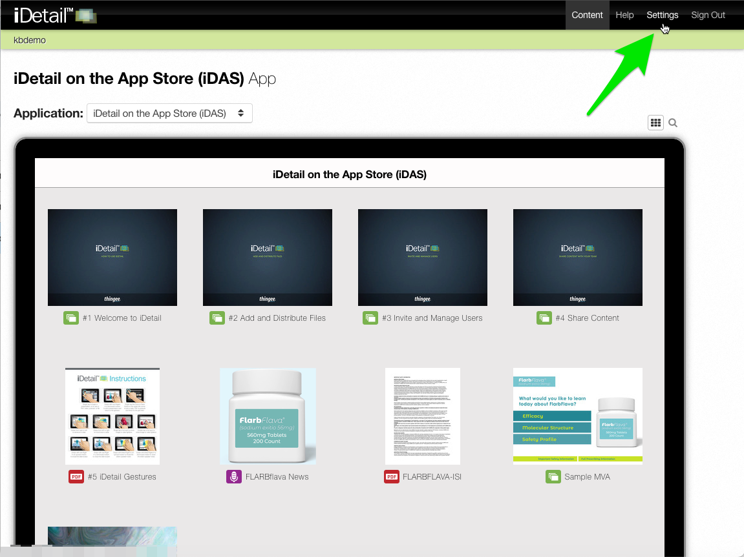
Task: Click PDF icon beside FLARBFLAVA-ISI
Action: [392, 476]
